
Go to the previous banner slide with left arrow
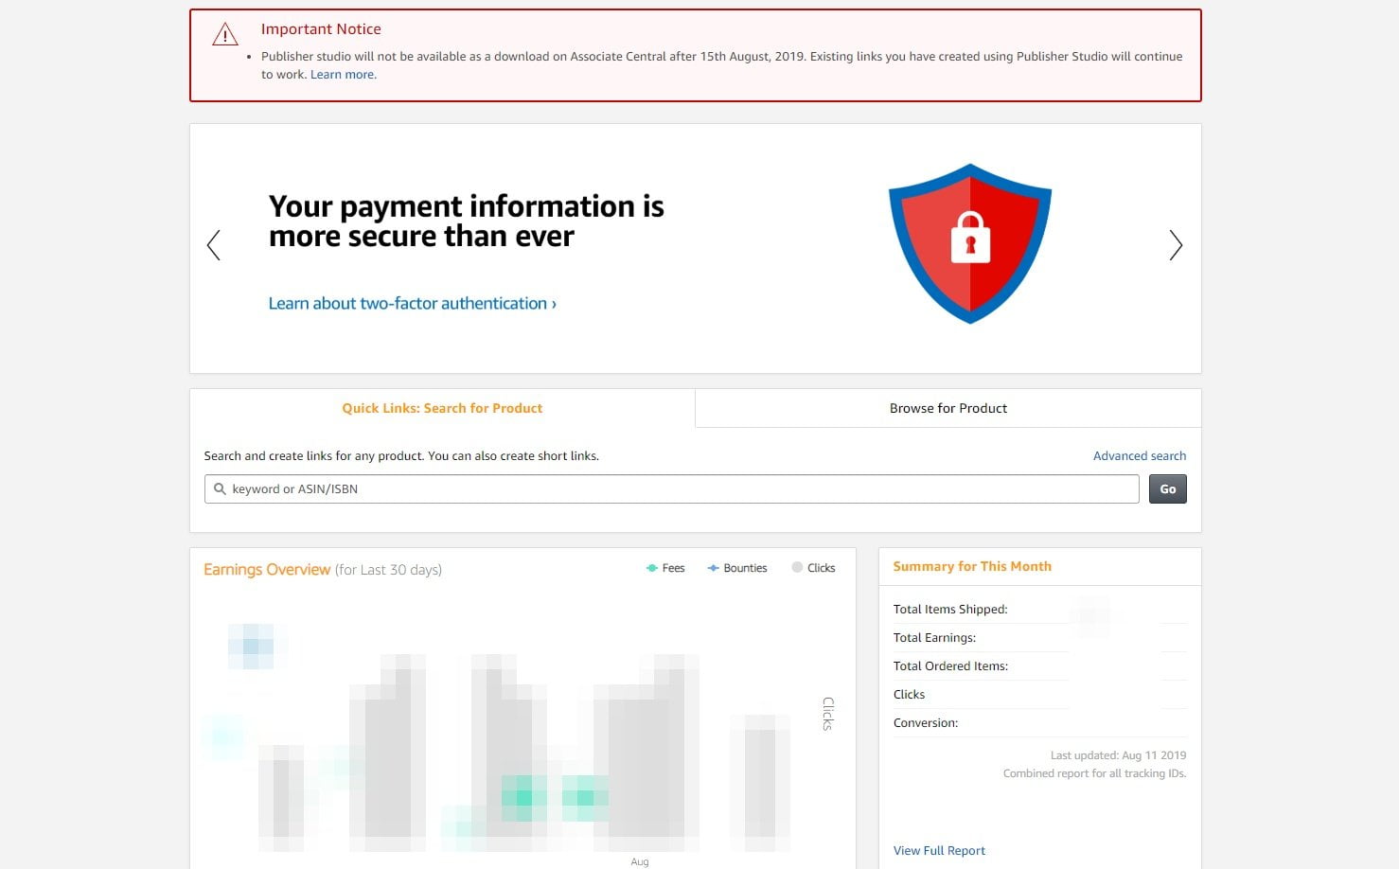(x=214, y=245)
